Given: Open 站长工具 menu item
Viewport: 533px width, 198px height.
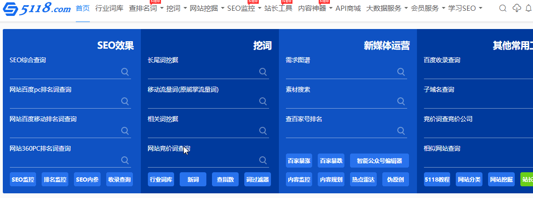Looking at the screenshot, I should tap(278, 8).
